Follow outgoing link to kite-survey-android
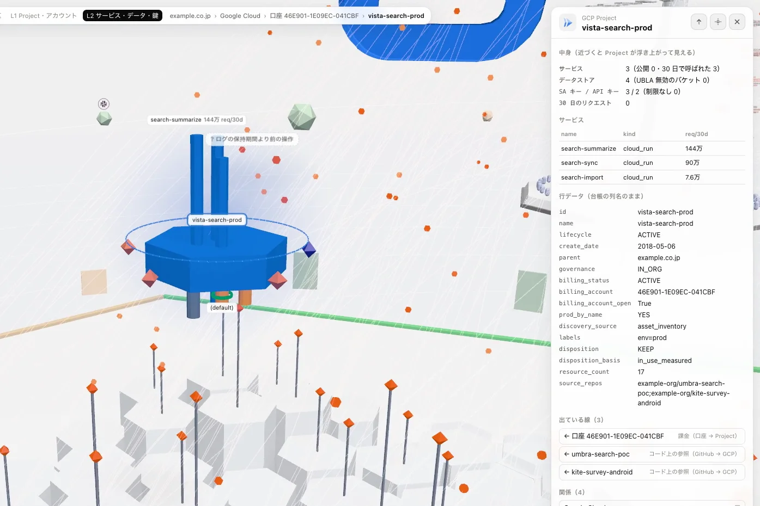 (652, 472)
